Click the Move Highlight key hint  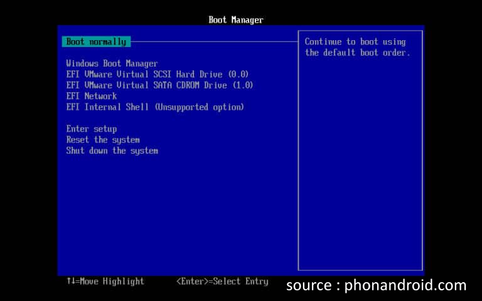pyautogui.click(x=110, y=282)
